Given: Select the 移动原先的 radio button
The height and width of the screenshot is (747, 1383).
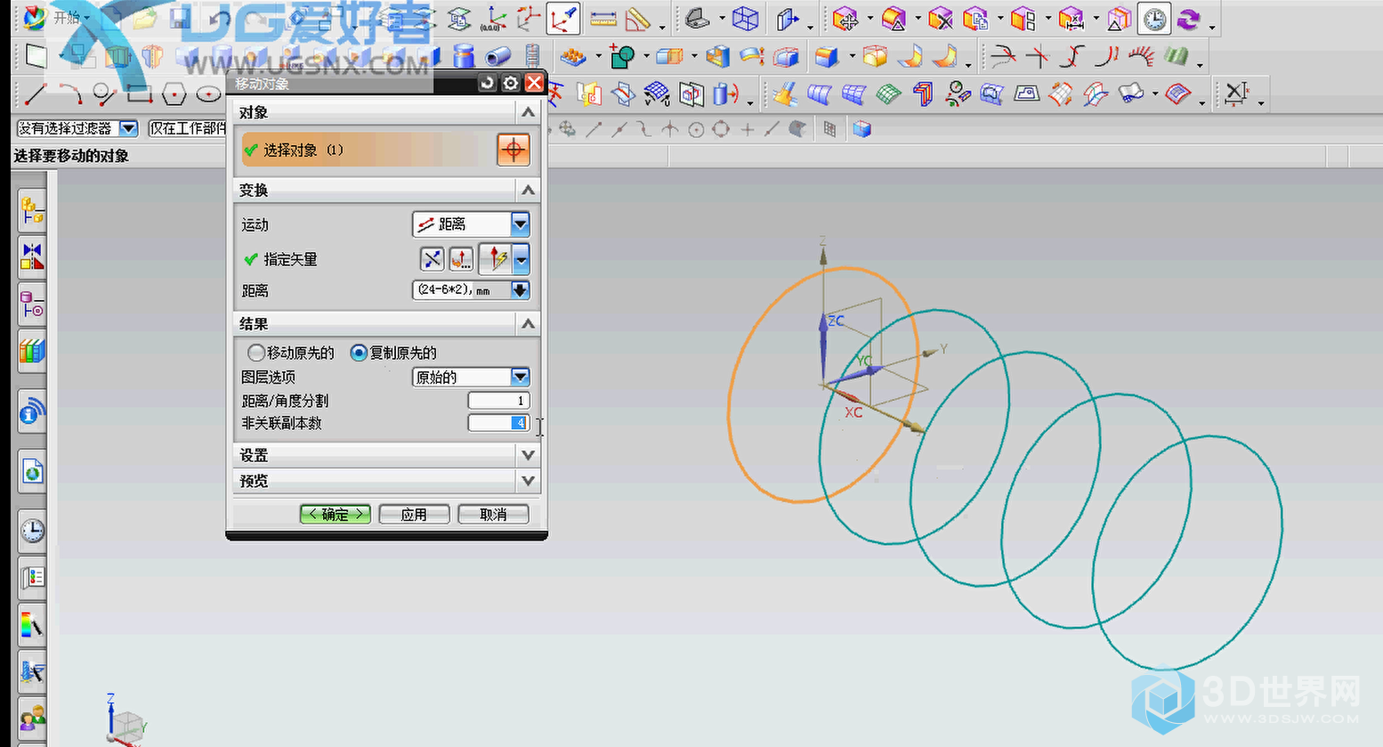Looking at the screenshot, I should point(256,353).
